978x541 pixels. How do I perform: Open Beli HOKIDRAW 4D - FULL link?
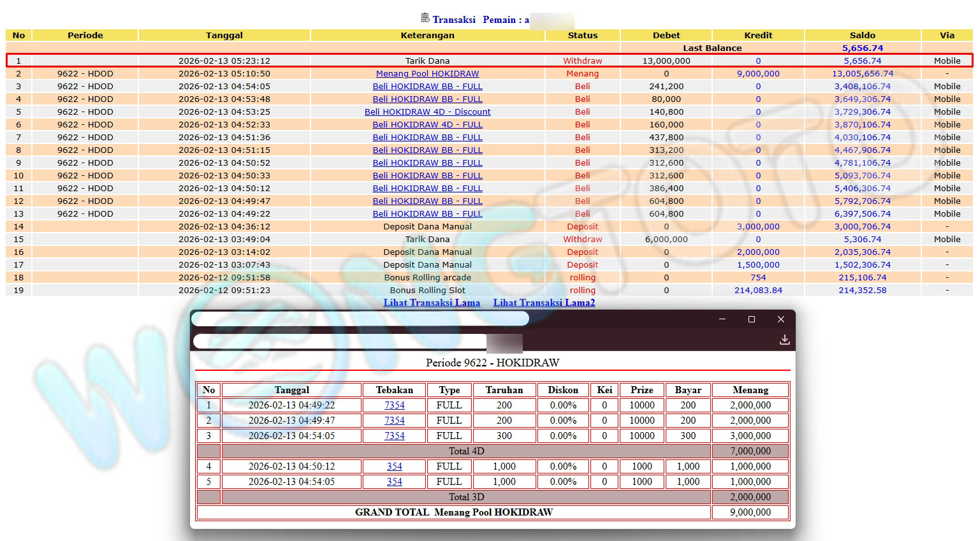point(427,125)
